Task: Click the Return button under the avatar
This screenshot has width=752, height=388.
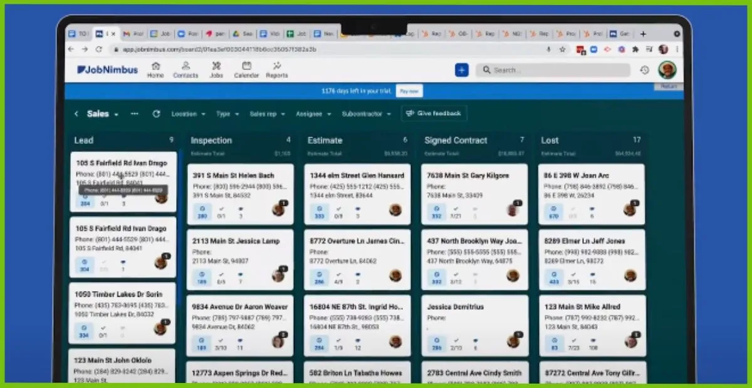Action: 669,86
